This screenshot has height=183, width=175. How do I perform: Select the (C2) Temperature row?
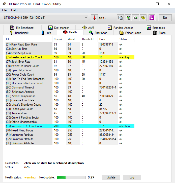click(x=70, y=113)
